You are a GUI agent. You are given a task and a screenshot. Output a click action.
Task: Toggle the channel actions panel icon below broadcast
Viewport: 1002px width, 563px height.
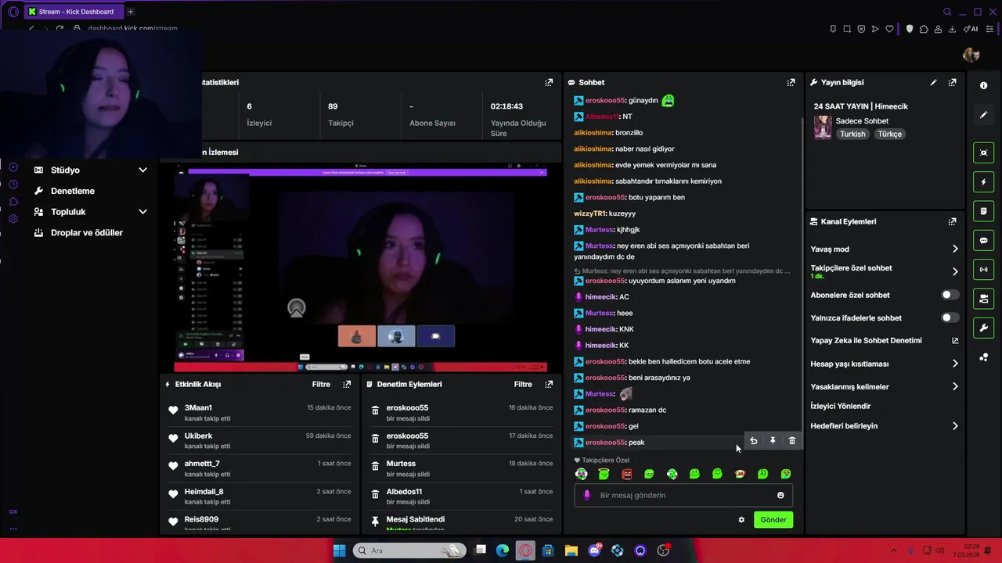984,299
